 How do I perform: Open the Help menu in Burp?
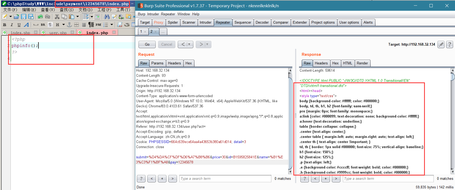click(x=196, y=14)
